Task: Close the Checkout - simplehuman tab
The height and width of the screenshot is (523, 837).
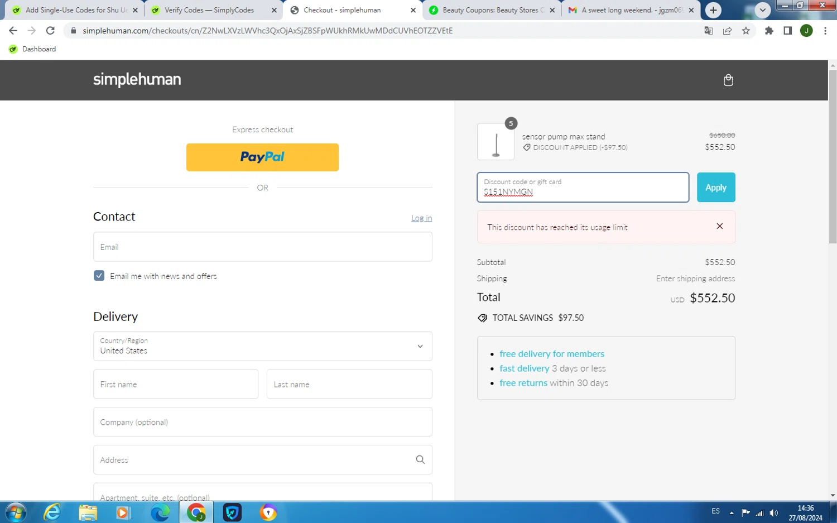Action: 413,10
